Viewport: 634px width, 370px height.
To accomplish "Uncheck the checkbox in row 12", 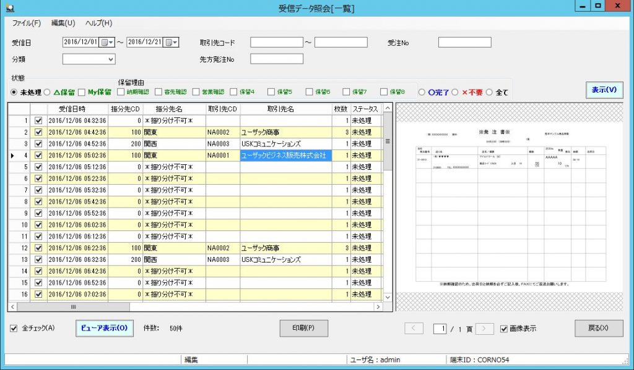I will tap(38, 248).
